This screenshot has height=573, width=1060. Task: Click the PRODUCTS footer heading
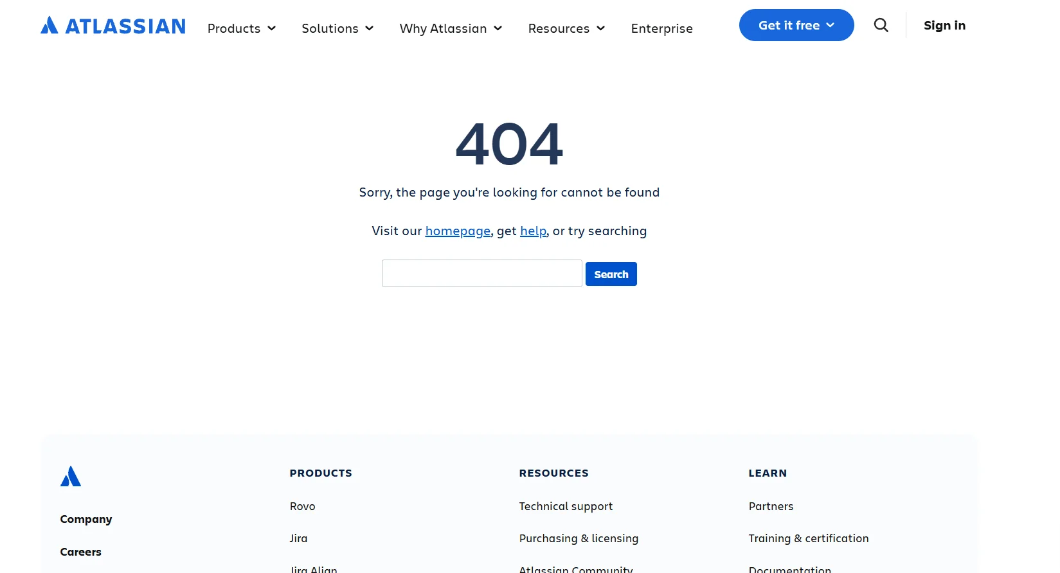point(321,473)
